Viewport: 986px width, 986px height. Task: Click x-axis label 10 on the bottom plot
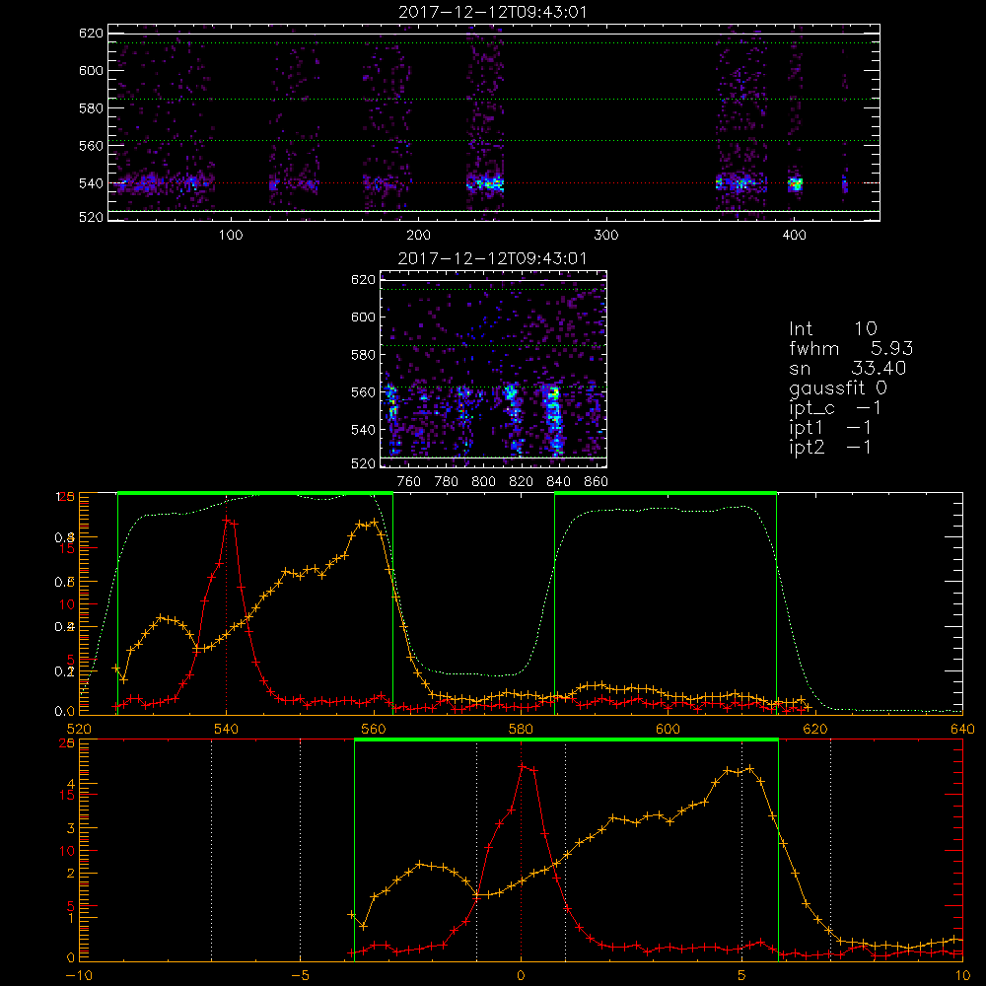pyautogui.click(x=962, y=976)
